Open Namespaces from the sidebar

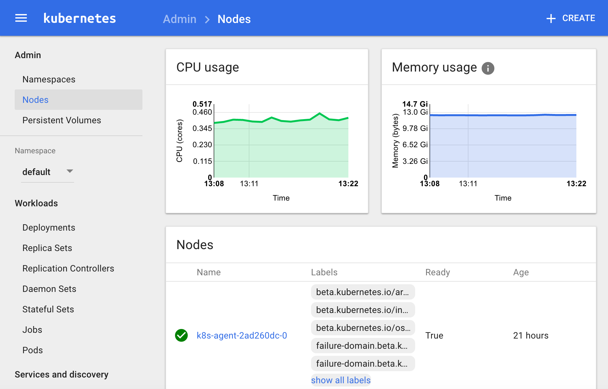(49, 79)
